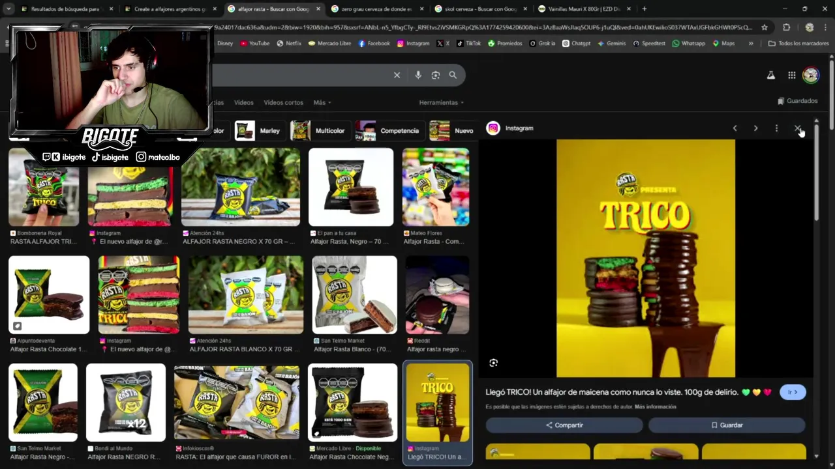Open the Netflix bookmark

click(289, 43)
